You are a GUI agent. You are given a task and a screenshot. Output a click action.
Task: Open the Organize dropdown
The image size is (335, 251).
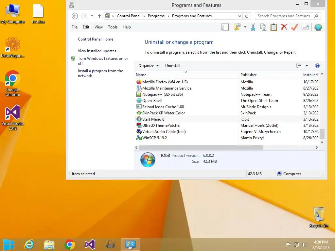point(149,65)
